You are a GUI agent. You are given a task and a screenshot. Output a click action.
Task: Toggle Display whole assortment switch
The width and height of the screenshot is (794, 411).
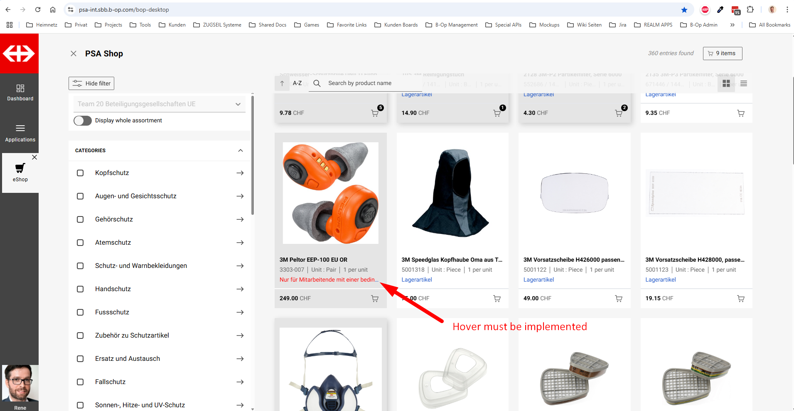[83, 121]
